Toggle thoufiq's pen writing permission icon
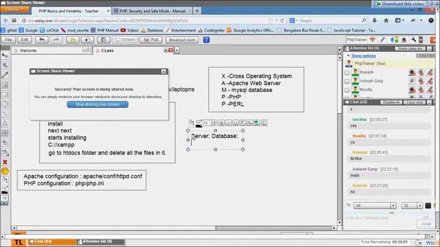This screenshot has height=247, width=440. tap(430, 90)
